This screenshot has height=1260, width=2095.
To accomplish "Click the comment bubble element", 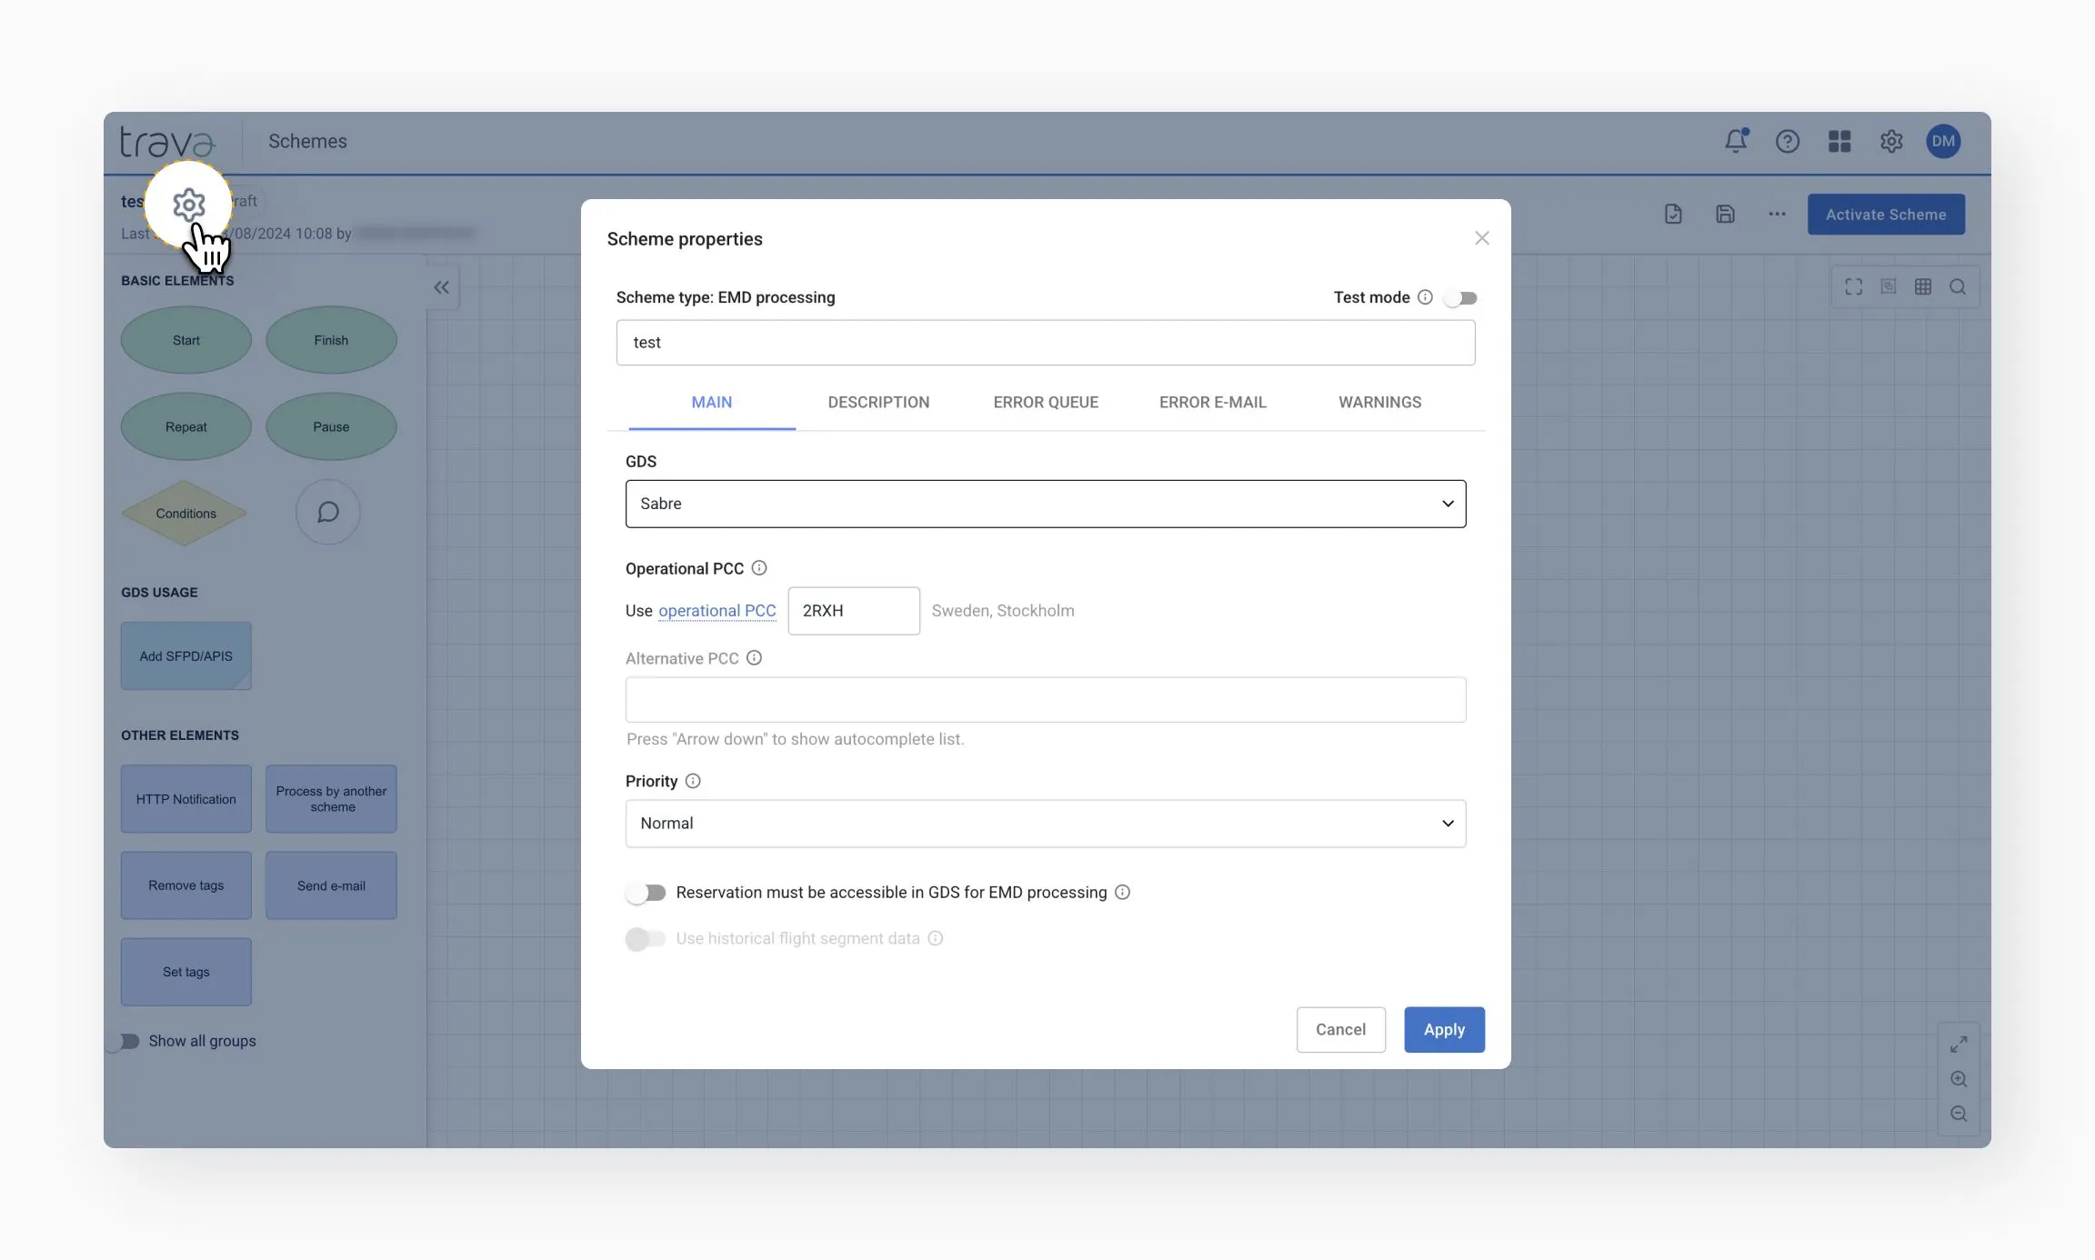I will tap(328, 513).
